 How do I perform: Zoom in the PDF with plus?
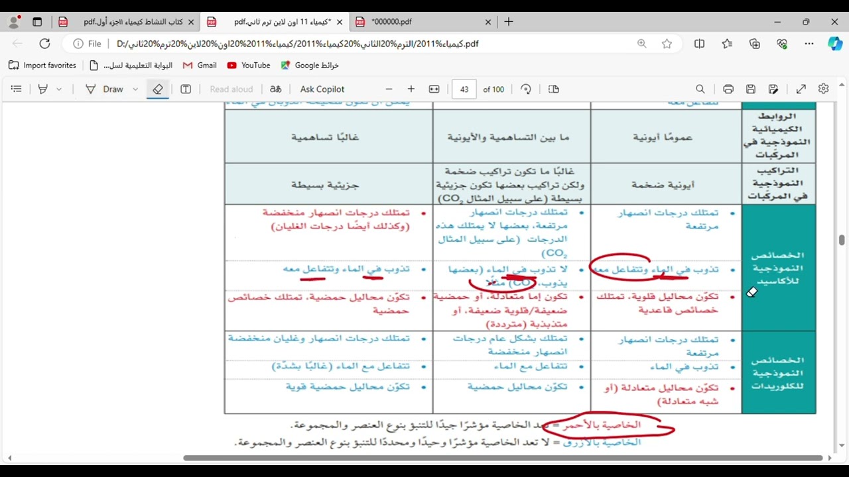coord(411,89)
